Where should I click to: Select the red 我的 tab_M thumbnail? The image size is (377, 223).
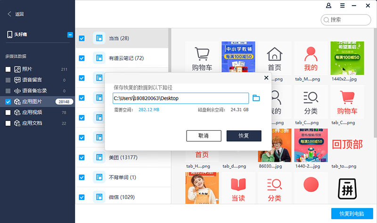(311, 58)
